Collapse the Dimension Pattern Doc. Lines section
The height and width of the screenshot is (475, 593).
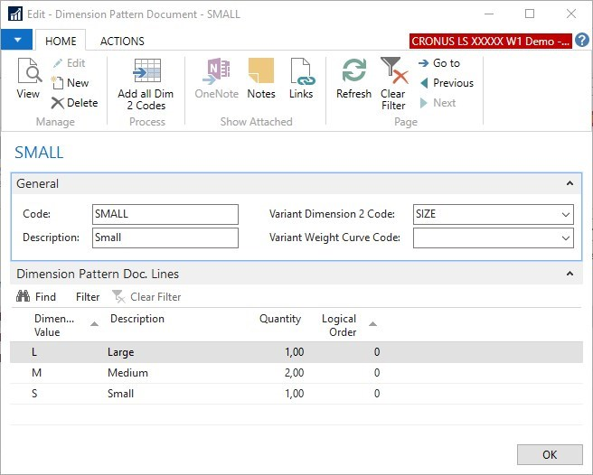[569, 274]
